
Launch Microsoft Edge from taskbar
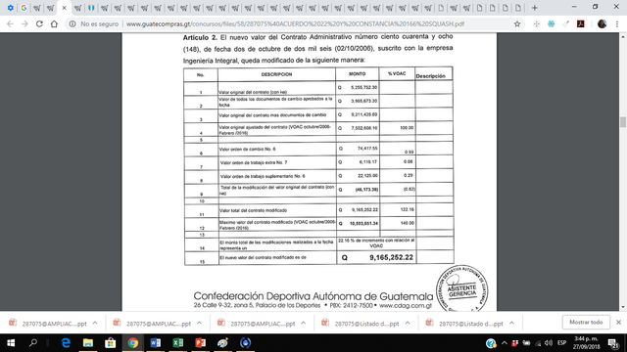coord(66,343)
